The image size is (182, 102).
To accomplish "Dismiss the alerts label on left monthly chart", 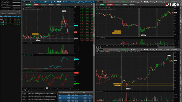I will click(x=37, y=34).
